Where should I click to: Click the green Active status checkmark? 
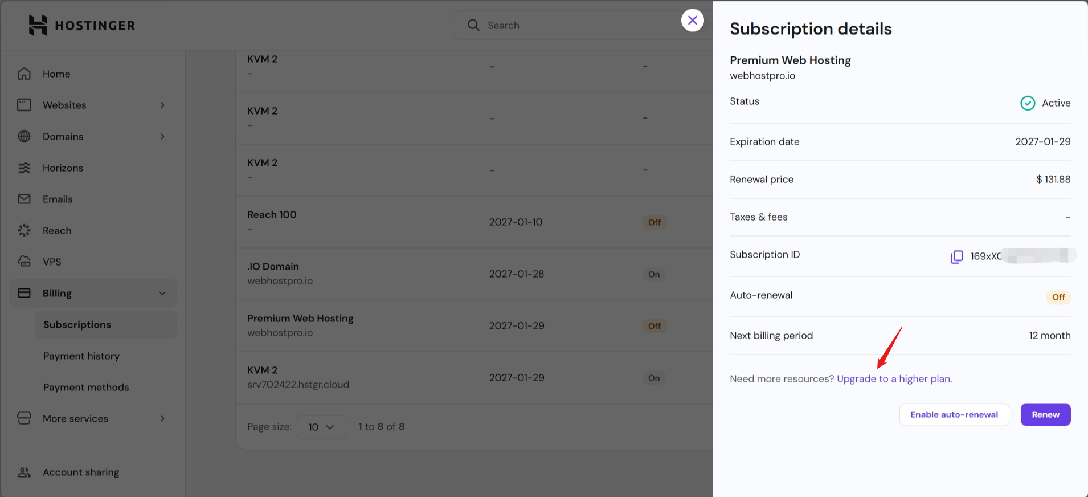click(1028, 103)
